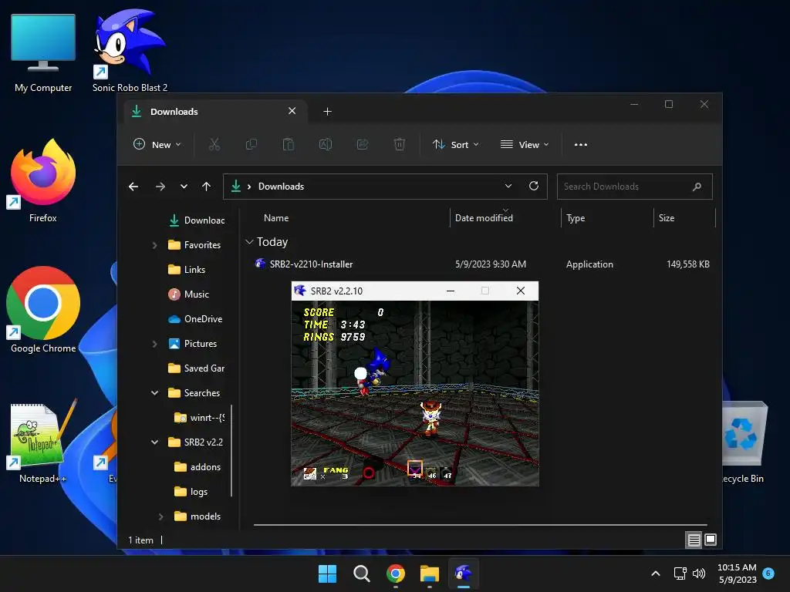790x592 pixels.
Task: Click the navigation pane vertical scrollbar
Action: (x=231, y=451)
